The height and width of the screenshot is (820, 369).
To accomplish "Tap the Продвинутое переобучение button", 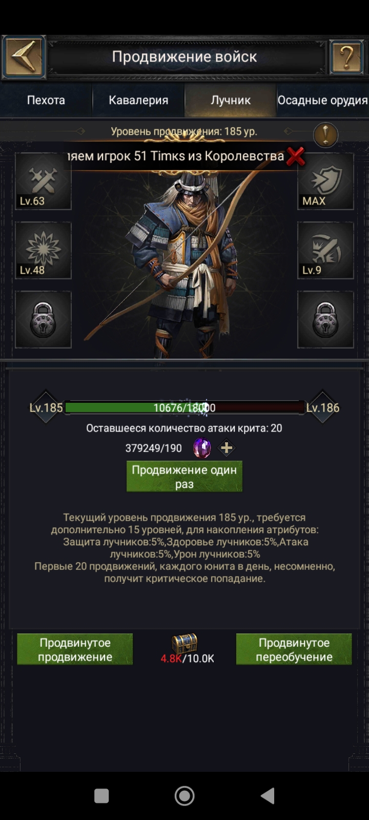I will [x=294, y=649].
